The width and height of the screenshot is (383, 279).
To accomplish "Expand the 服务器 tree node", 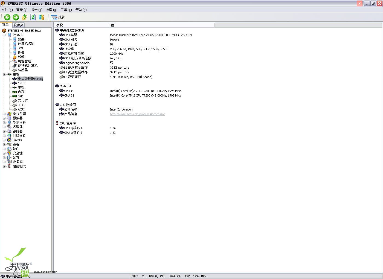I will 4,118.
